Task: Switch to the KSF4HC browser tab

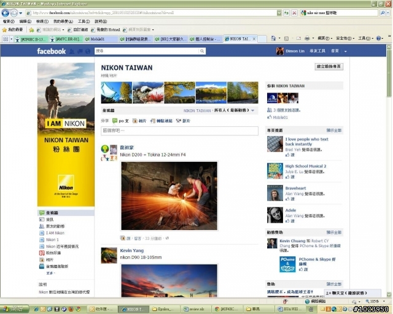Action: point(30,39)
